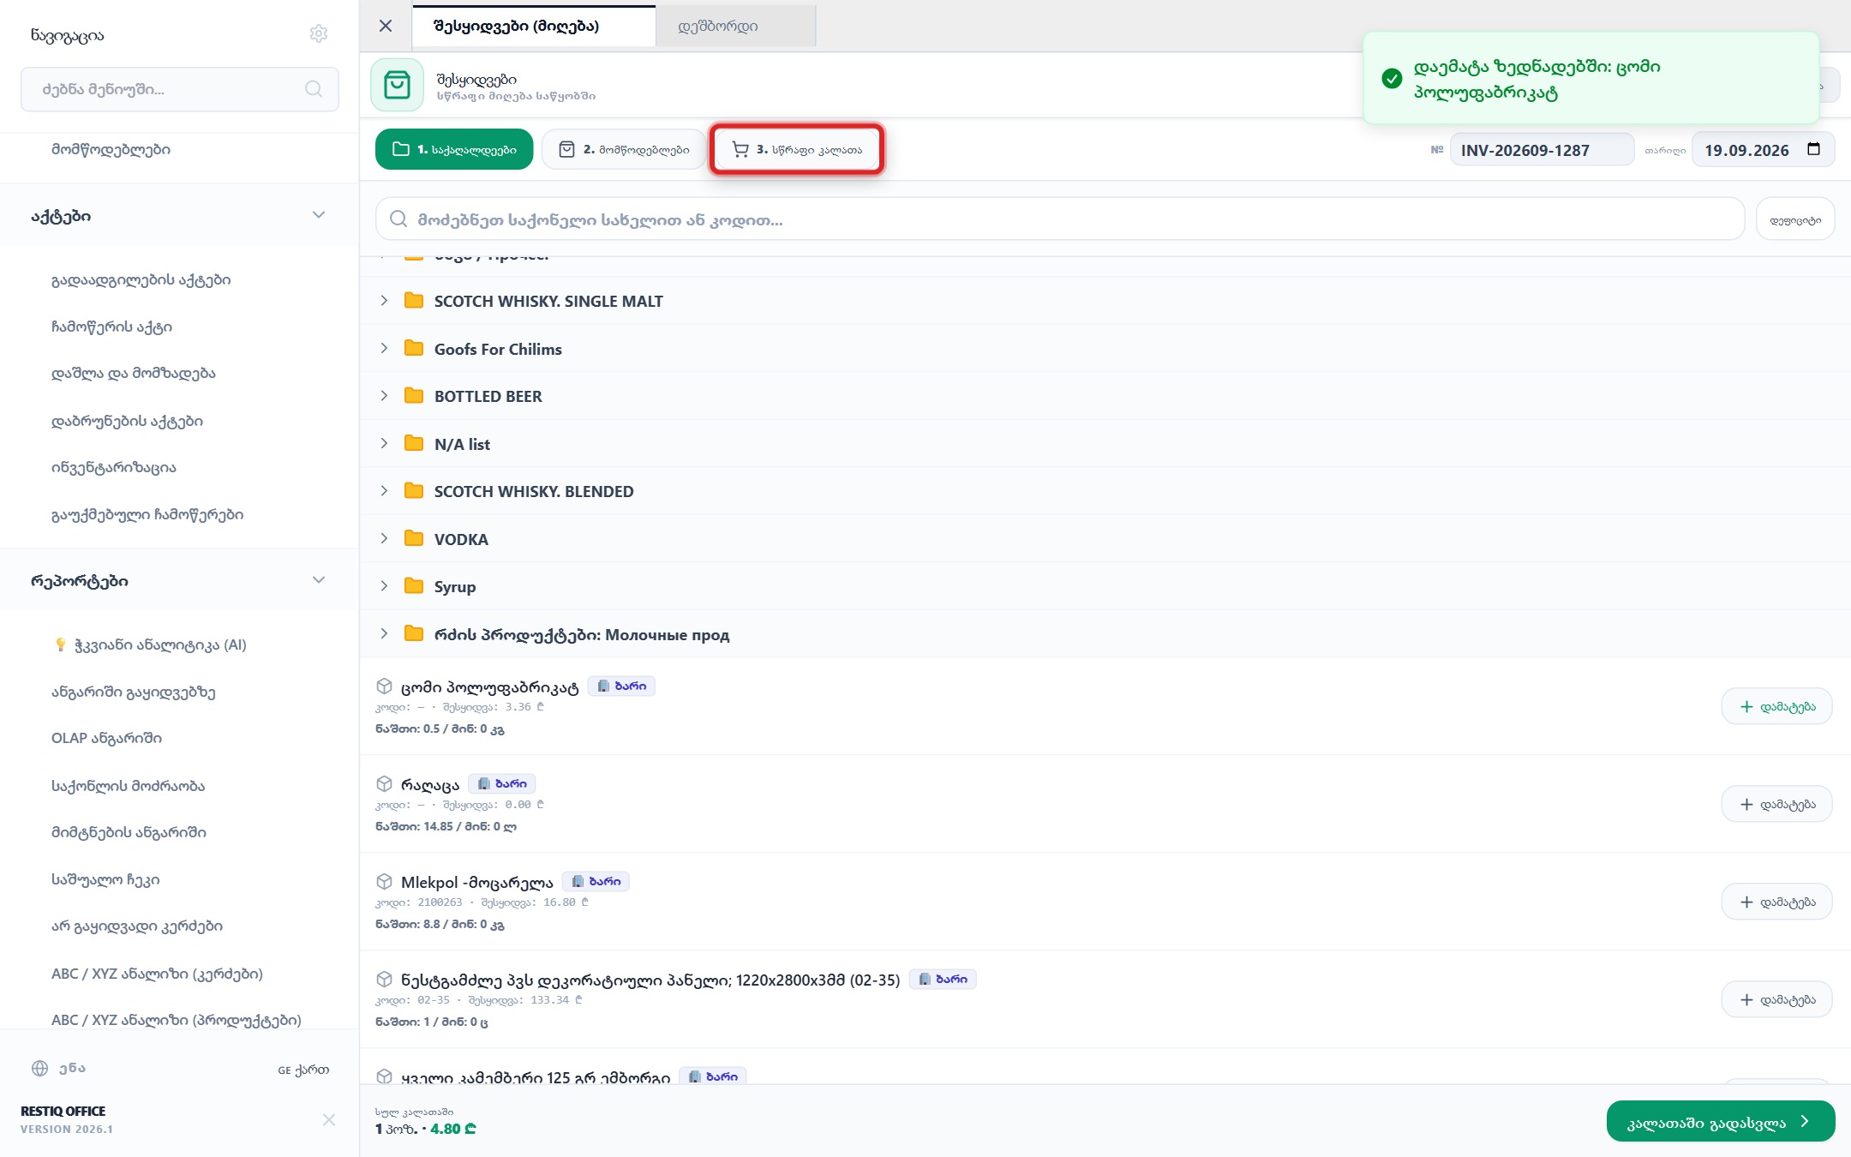Click the ბარი badge on ცომი პოლუფაბრიკატ
Viewport: 1851px width, 1157px height.
pyautogui.click(x=621, y=686)
